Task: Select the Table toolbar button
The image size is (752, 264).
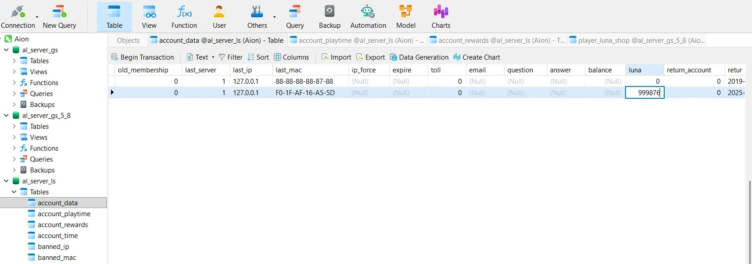Action: click(114, 17)
